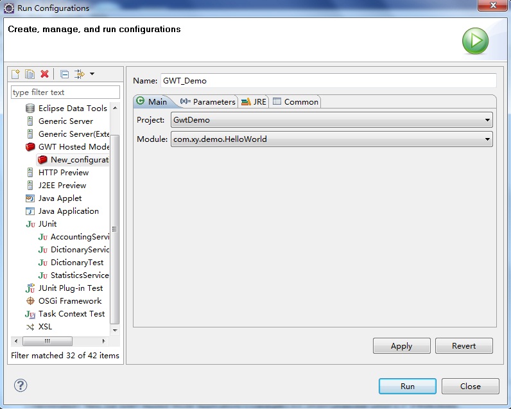Close the Run Configurations dialog window
This screenshot has height=409, width=511.
pos(493,5)
